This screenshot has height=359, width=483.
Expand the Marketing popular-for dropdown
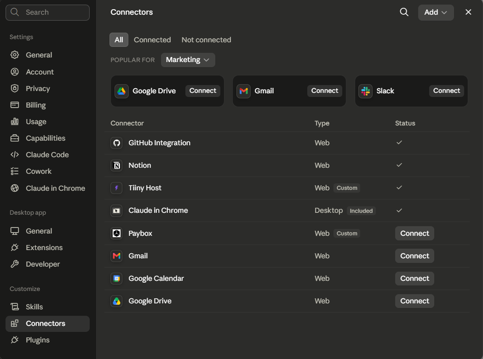click(188, 60)
